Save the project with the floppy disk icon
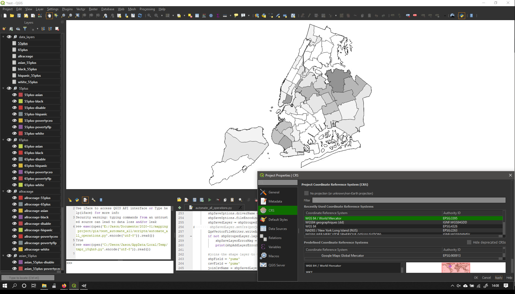 pos(19,16)
